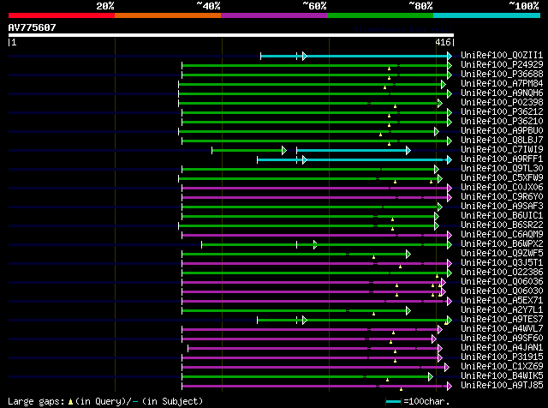Open hit UniRef100_A9NQH6

coord(502,93)
